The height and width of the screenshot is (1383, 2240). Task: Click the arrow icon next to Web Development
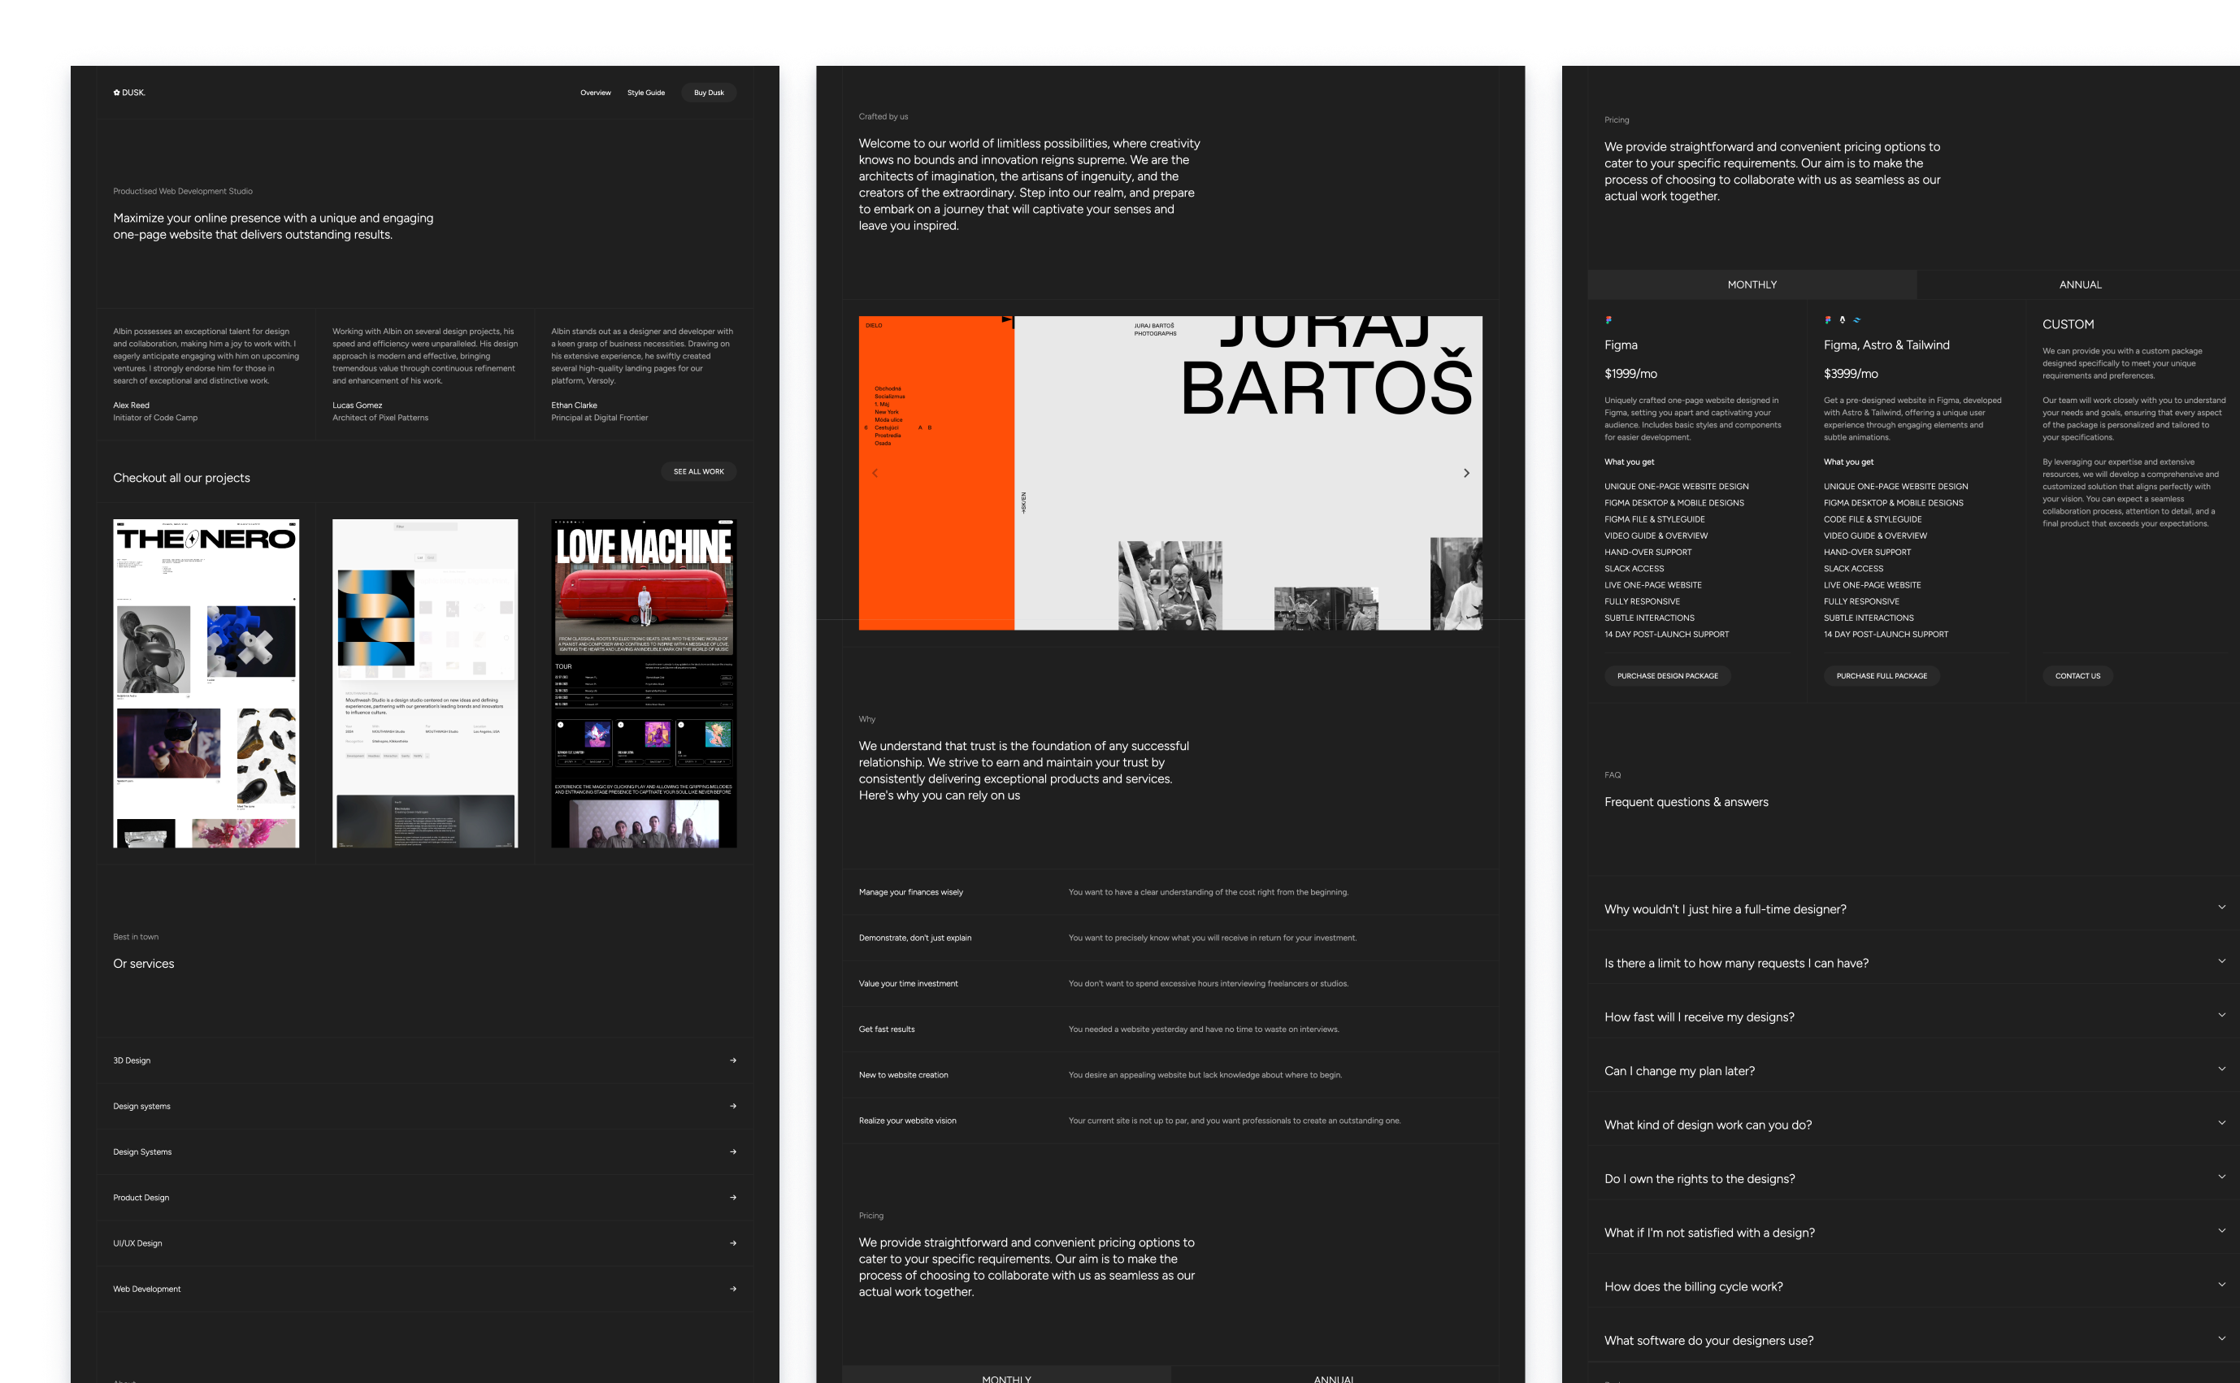(733, 1289)
